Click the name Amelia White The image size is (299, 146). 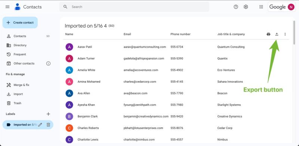[x=86, y=70]
